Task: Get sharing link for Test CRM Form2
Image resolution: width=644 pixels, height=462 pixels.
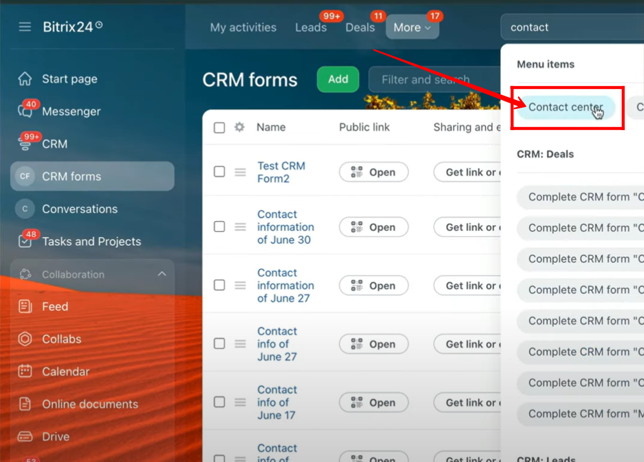Action: [x=467, y=172]
